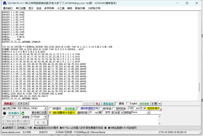Open the 帮助 menu
203x136 pixels.
tap(70, 8)
